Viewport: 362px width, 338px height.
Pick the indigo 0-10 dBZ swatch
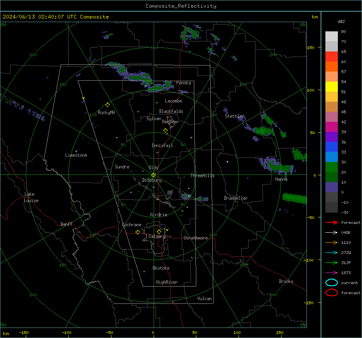pyautogui.click(x=331, y=187)
